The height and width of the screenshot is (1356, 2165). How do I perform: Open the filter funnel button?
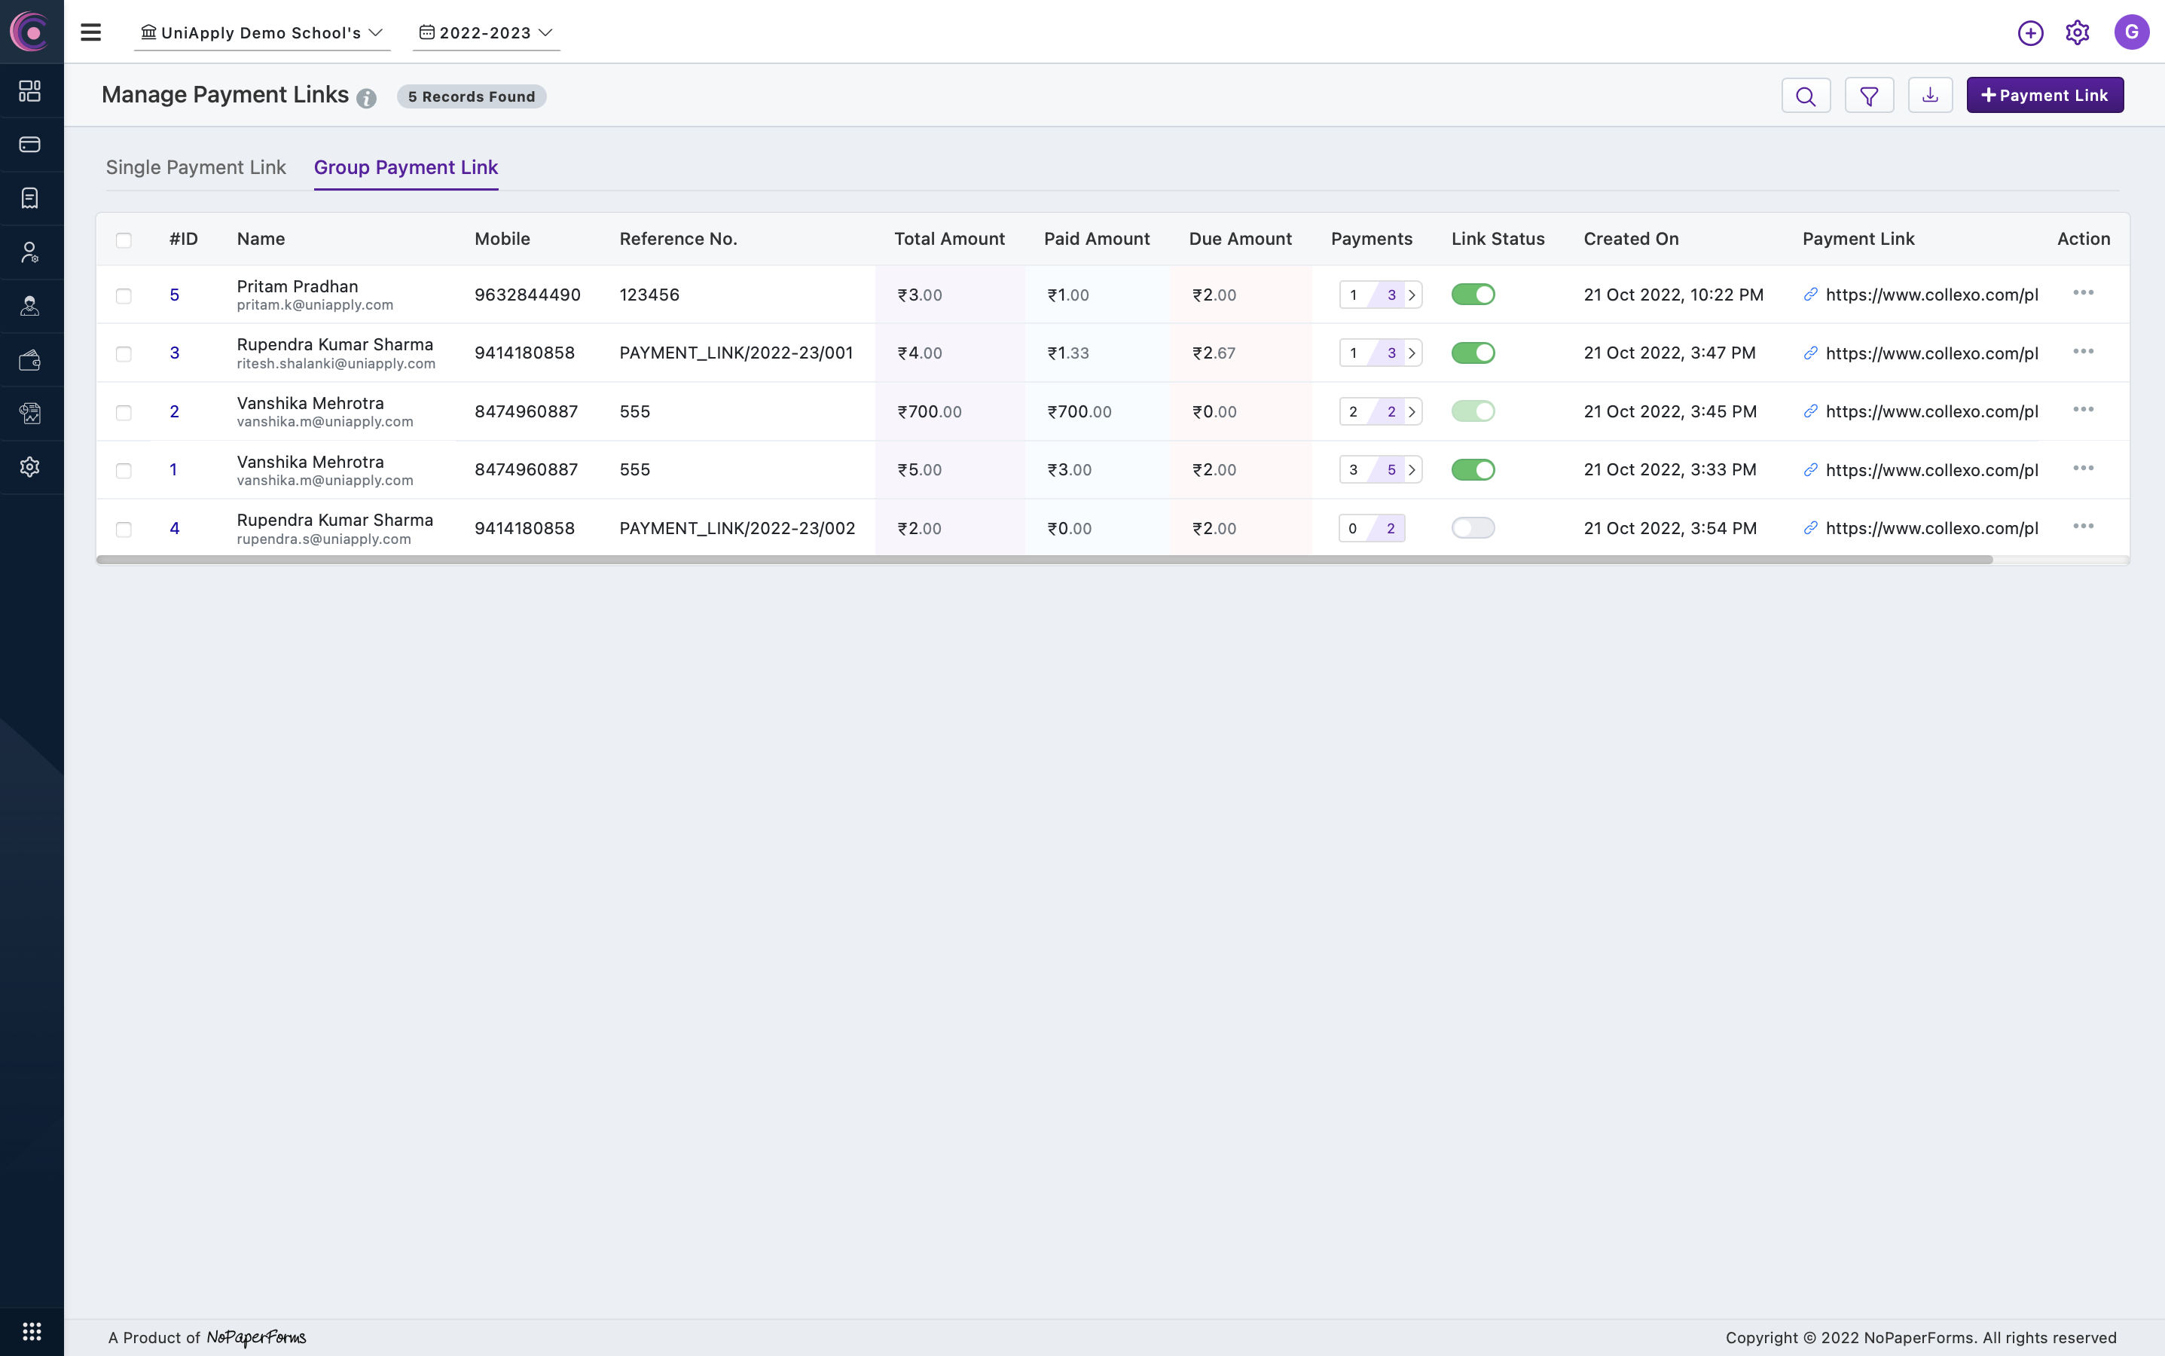[x=1869, y=95]
